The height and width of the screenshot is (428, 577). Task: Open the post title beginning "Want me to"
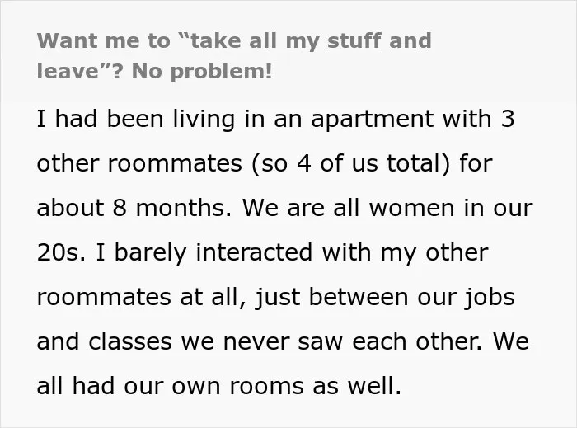pos(234,55)
